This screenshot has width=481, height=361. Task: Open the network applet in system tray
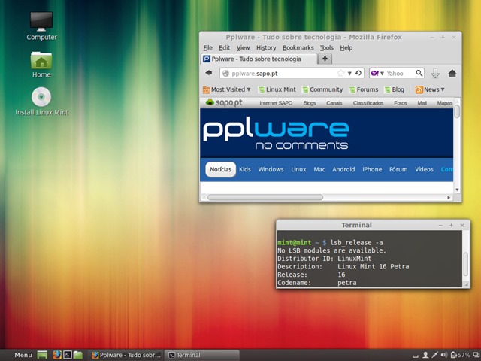(x=434, y=355)
